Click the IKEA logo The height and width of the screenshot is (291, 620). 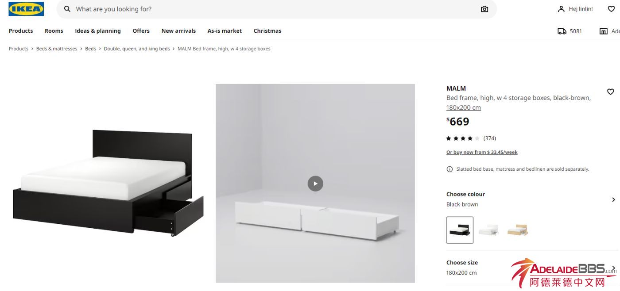click(26, 9)
